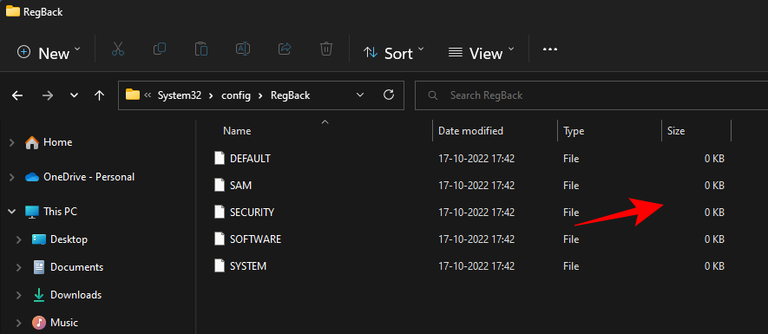This screenshot has width=768, height=334.
Task: Click the Home house icon
Action: pyautogui.click(x=32, y=142)
